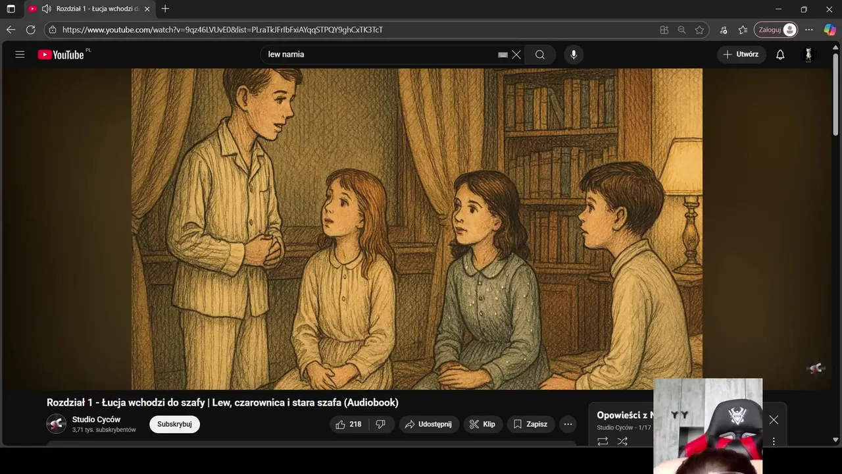The image size is (842, 474).
Task: Open the YouTube account avatar menu
Action: click(808, 55)
